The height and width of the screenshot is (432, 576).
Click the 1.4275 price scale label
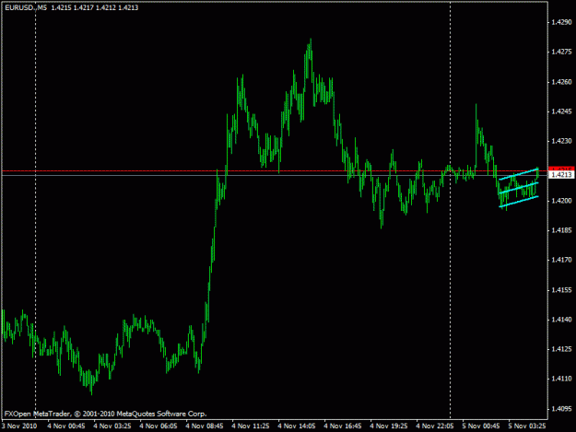click(561, 52)
